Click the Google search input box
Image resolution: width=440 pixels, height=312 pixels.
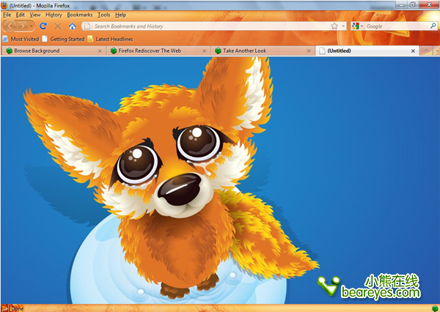point(397,26)
